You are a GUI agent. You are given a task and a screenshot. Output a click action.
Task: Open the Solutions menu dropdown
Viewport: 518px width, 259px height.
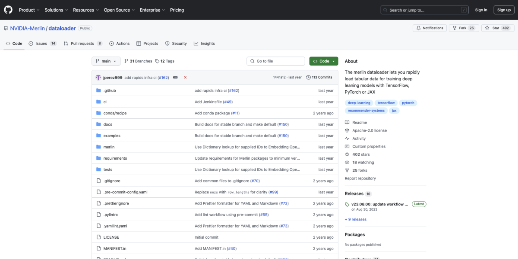56,10
